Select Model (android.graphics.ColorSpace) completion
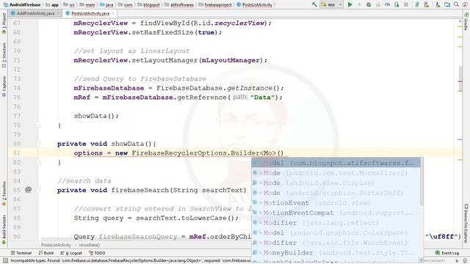The height and width of the screenshot is (264, 470). 336,232
